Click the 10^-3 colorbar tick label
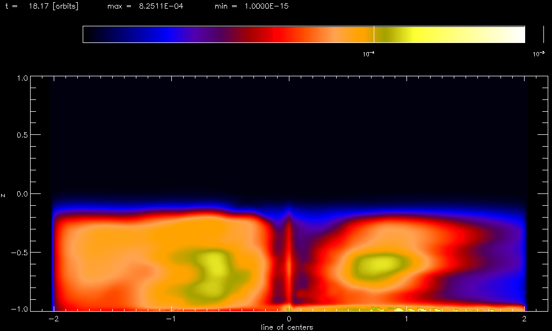 click(x=538, y=53)
